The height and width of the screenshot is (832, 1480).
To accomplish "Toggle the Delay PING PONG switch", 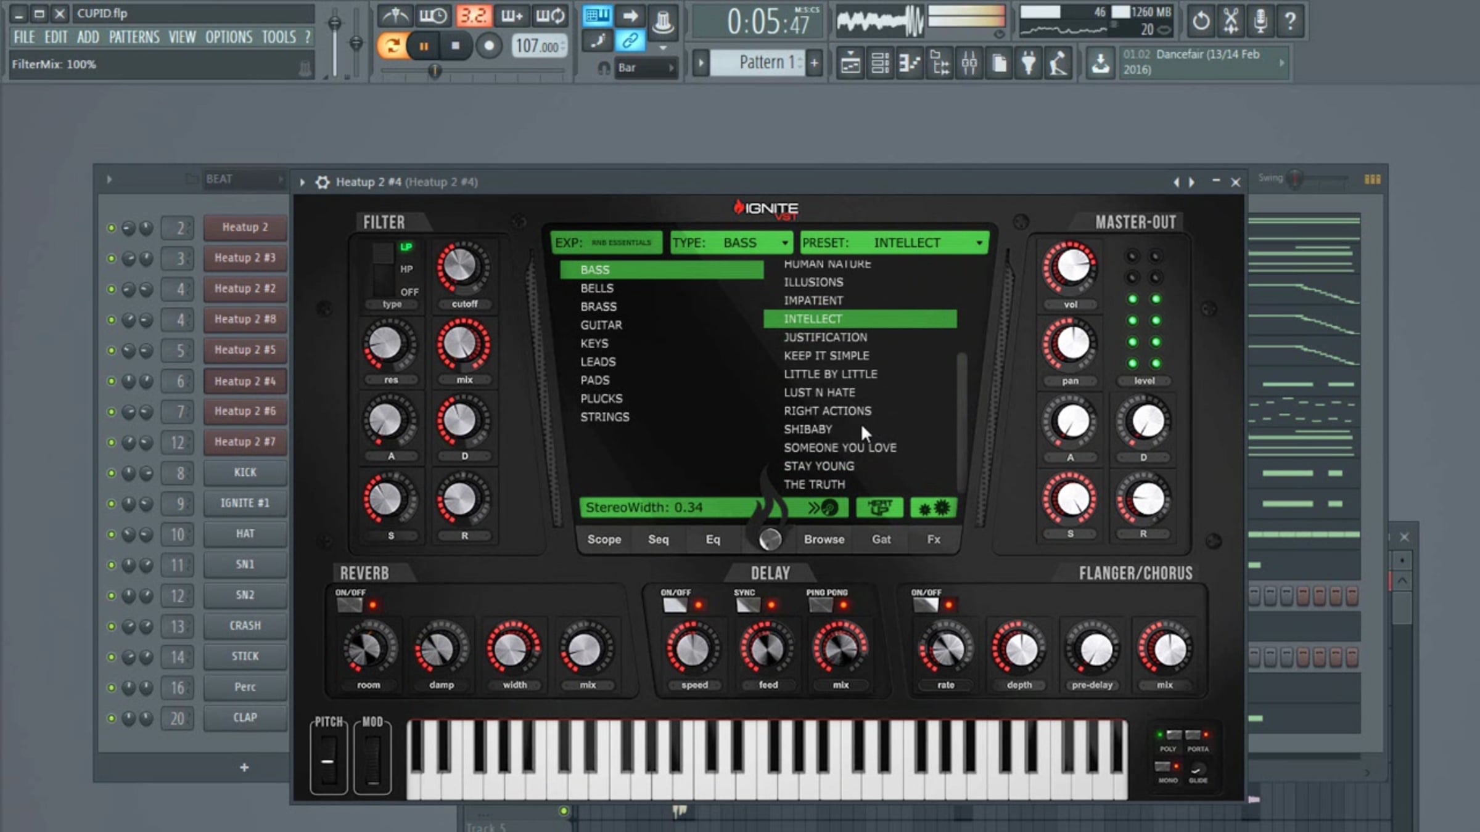I will [x=820, y=605].
